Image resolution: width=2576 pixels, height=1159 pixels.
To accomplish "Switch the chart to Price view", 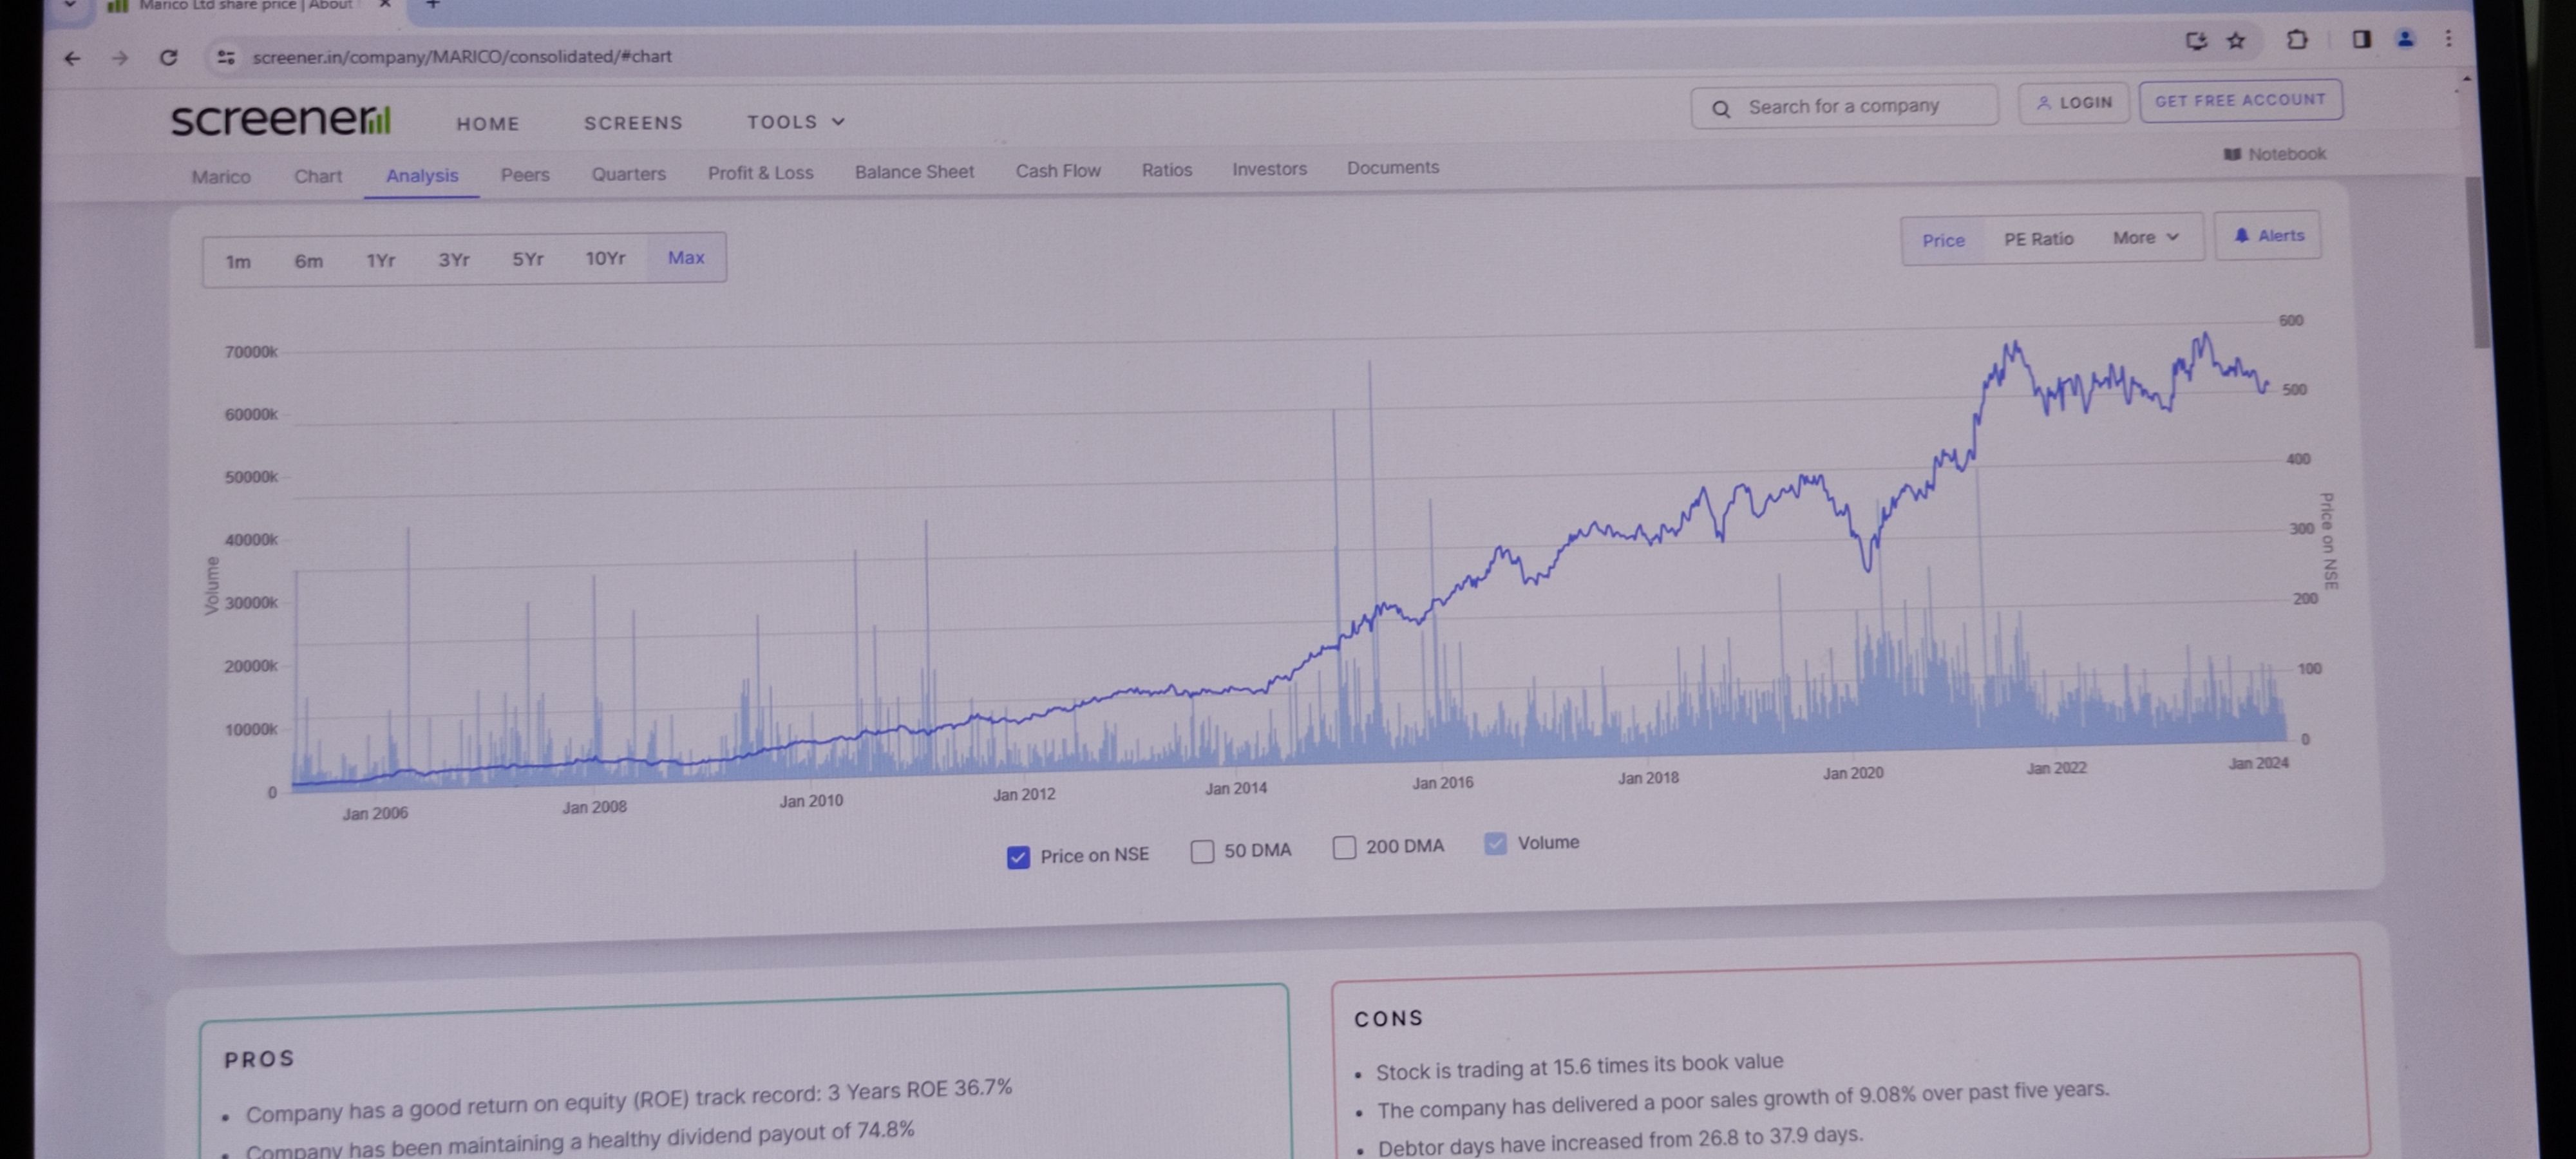I will point(1943,240).
